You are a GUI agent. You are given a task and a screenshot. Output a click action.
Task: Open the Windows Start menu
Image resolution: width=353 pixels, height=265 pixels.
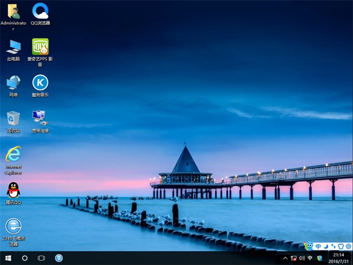point(8,258)
